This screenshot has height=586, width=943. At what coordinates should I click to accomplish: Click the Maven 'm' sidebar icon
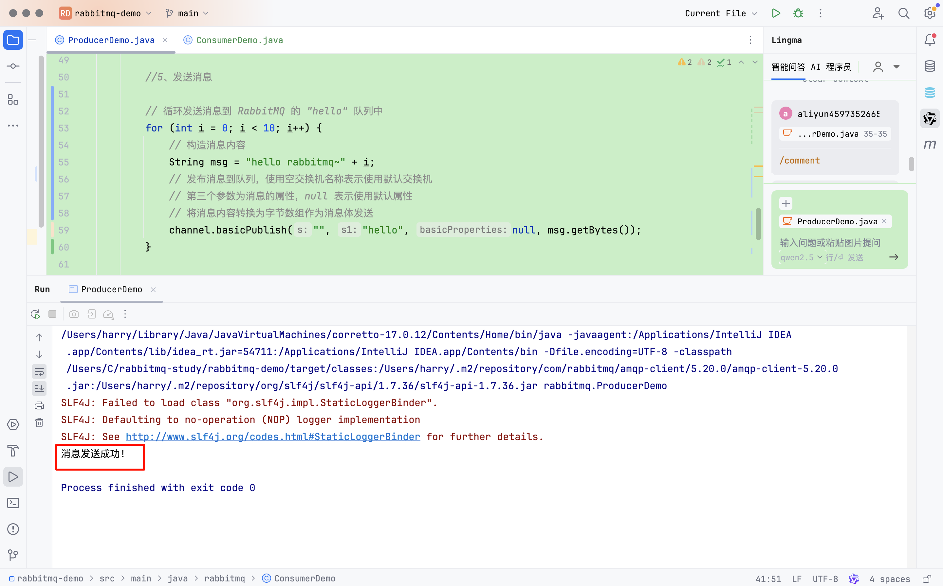coord(930,145)
